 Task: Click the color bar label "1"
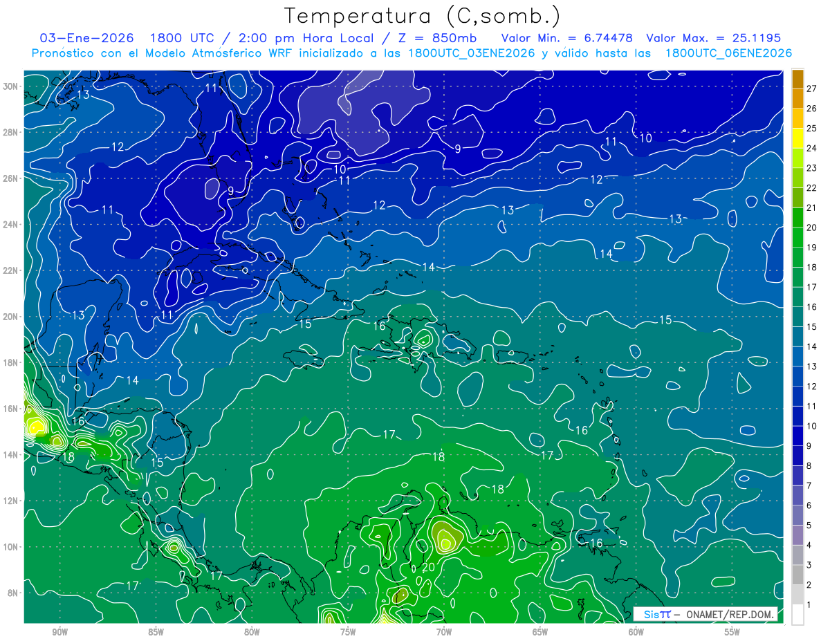click(x=810, y=605)
